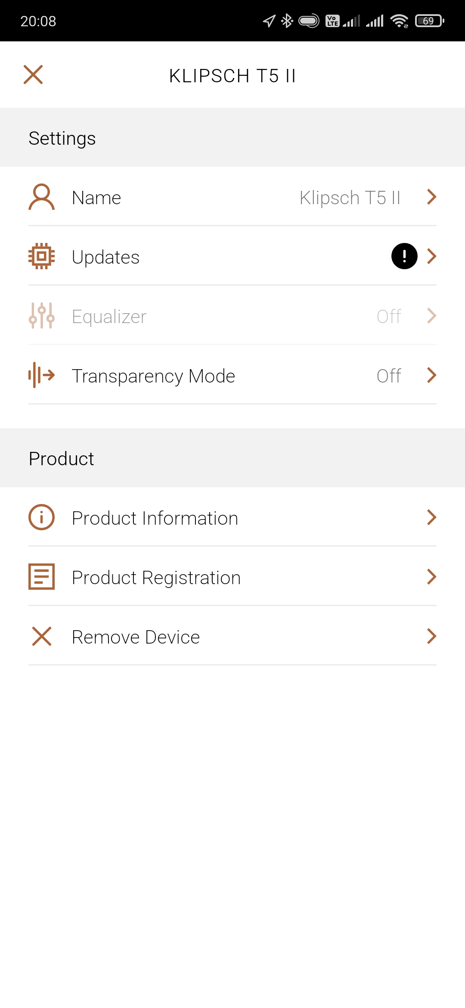Open the Remove Device chevron
This screenshot has height=1008, width=465.
tap(431, 636)
